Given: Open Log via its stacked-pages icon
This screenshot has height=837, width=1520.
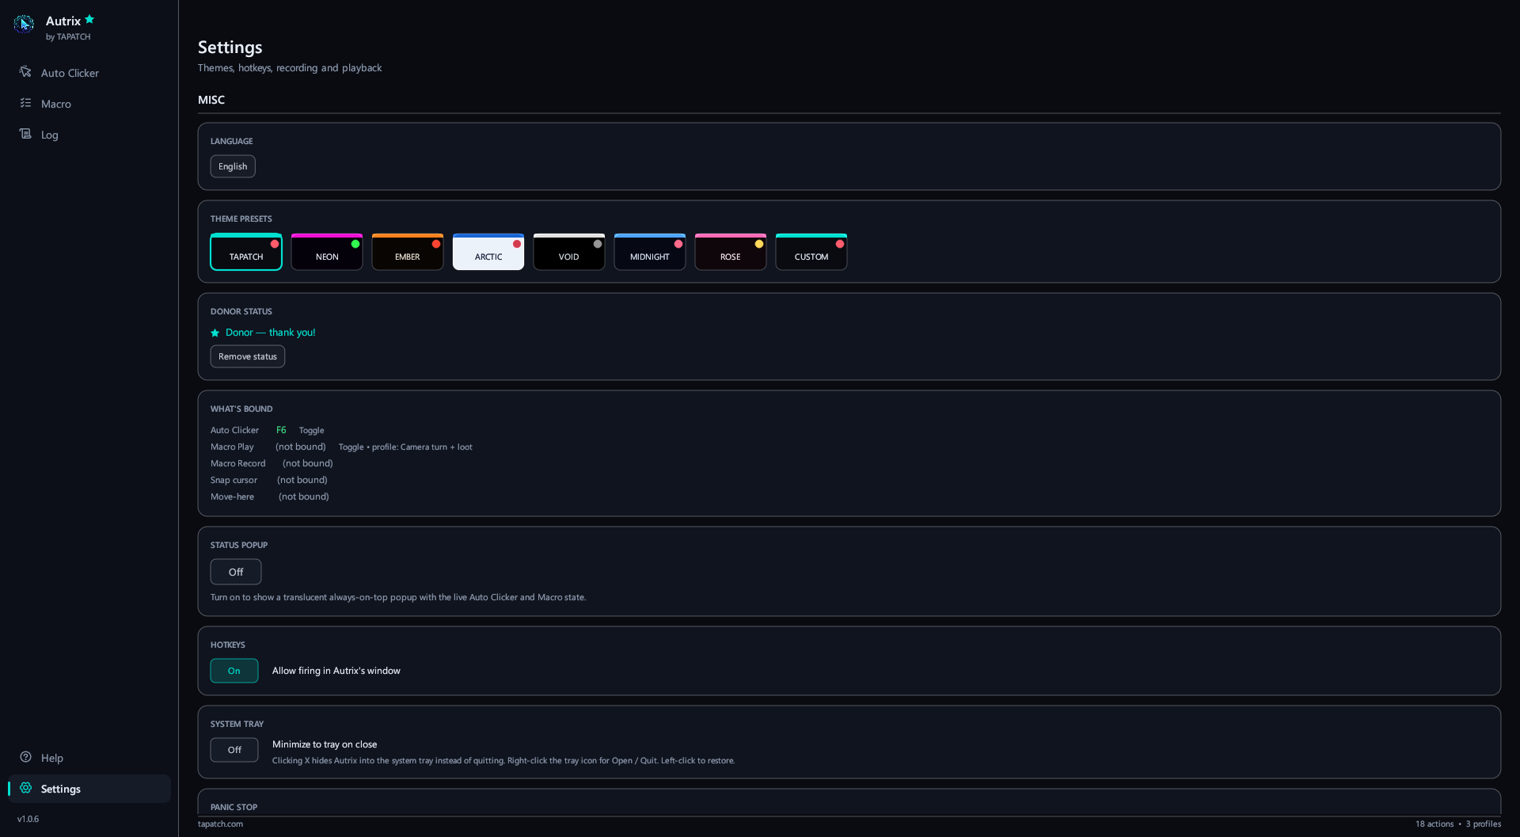Looking at the screenshot, I should coord(25,134).
